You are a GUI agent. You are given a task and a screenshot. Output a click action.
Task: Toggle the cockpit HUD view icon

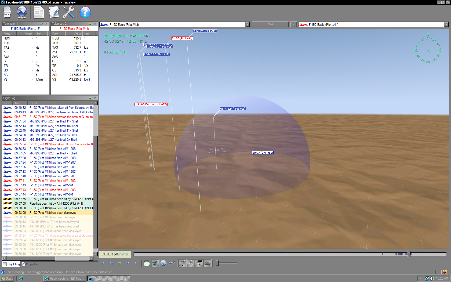coord(147,263)
